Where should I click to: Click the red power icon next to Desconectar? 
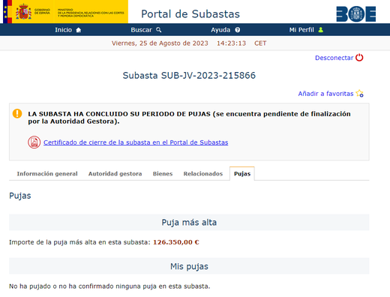pyautogui.click(x=359, y=58)
